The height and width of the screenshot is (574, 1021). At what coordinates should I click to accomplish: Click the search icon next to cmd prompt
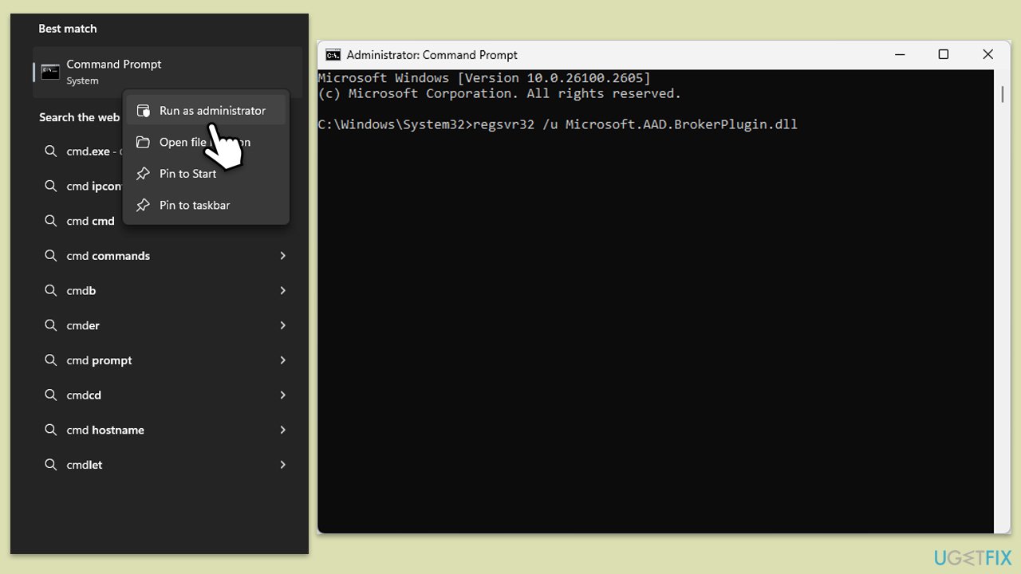(51, 360)
